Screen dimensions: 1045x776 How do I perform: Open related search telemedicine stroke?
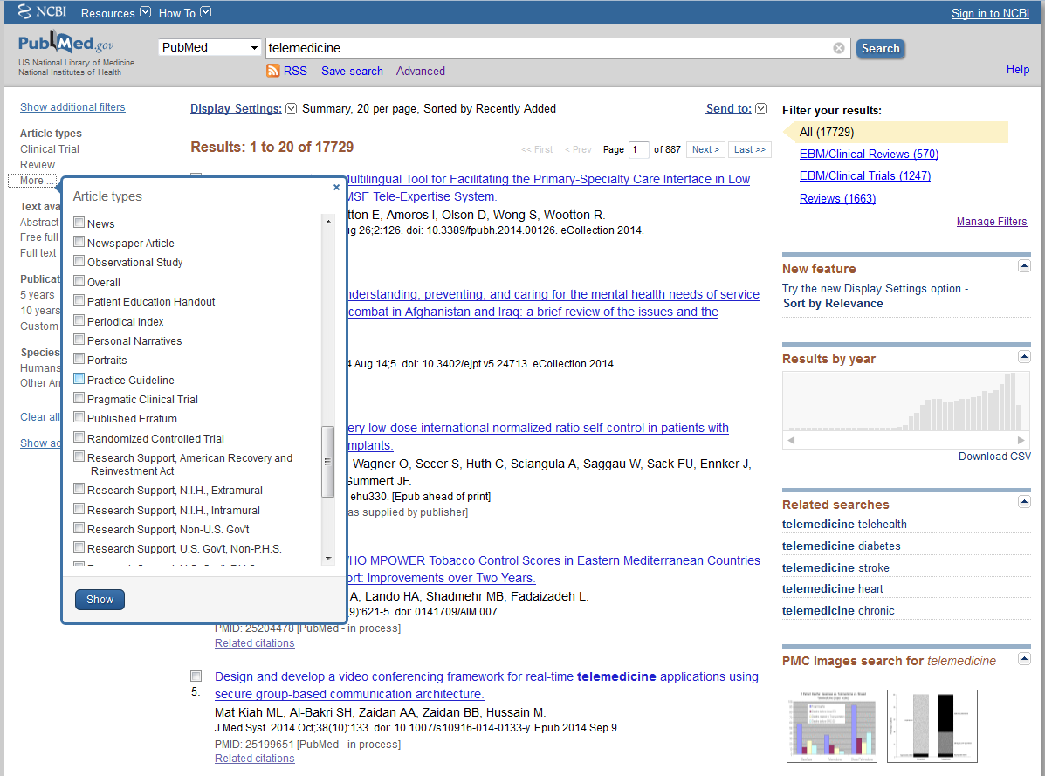[835, 568]
